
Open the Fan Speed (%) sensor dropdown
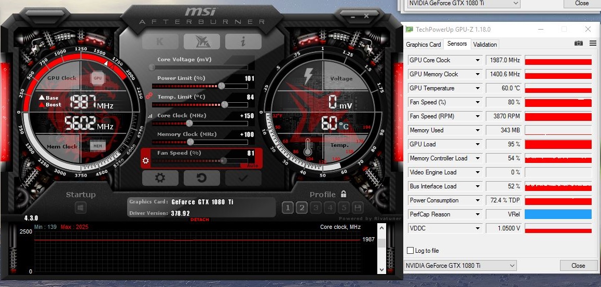pyautogui.click(x=477, y=102)
